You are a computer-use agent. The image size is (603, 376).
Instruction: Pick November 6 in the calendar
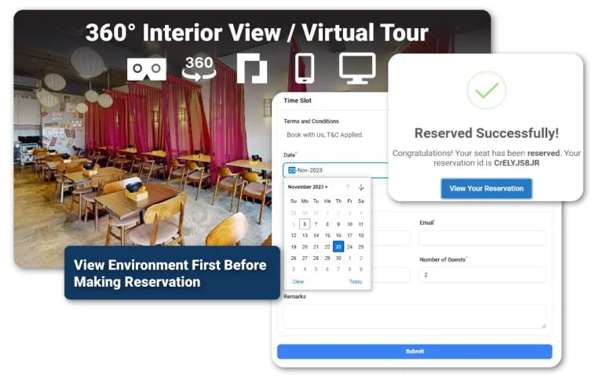click(x=305, y=224)
